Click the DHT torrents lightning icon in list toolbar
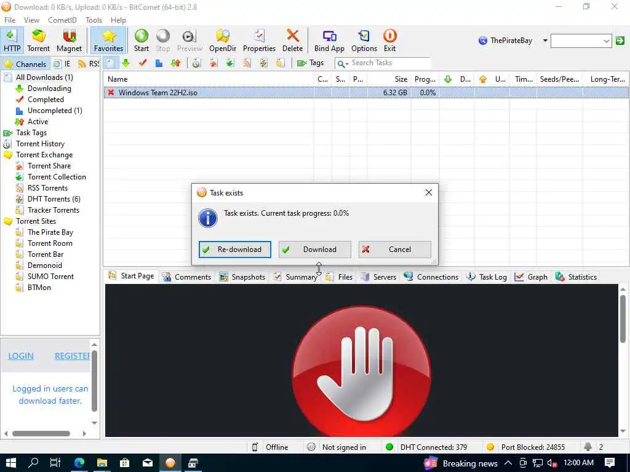The height and width of the screenshot is (472, 630). click(263, 63)
